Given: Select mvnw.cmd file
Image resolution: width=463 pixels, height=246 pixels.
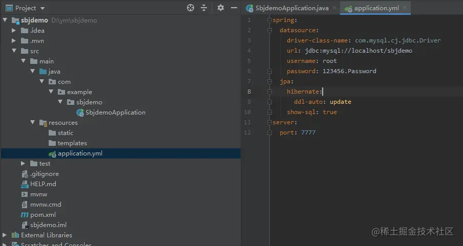Looking at the screenshot, I should point(46,205).
